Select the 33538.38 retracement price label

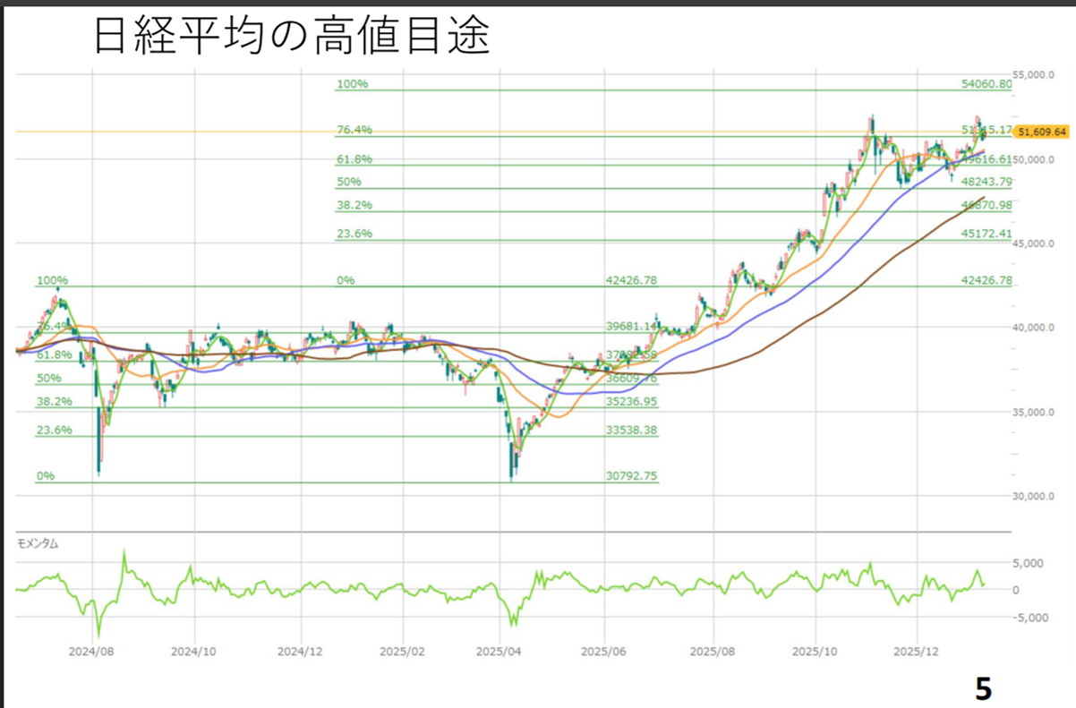632,431
